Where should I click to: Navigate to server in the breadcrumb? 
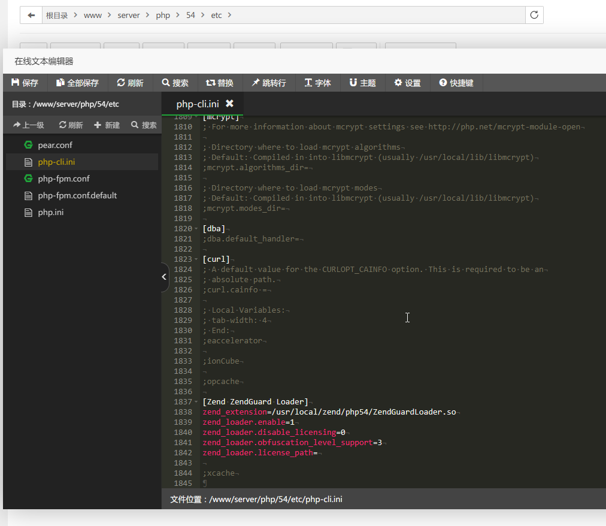pyautogui.click(x=129, y=16)
